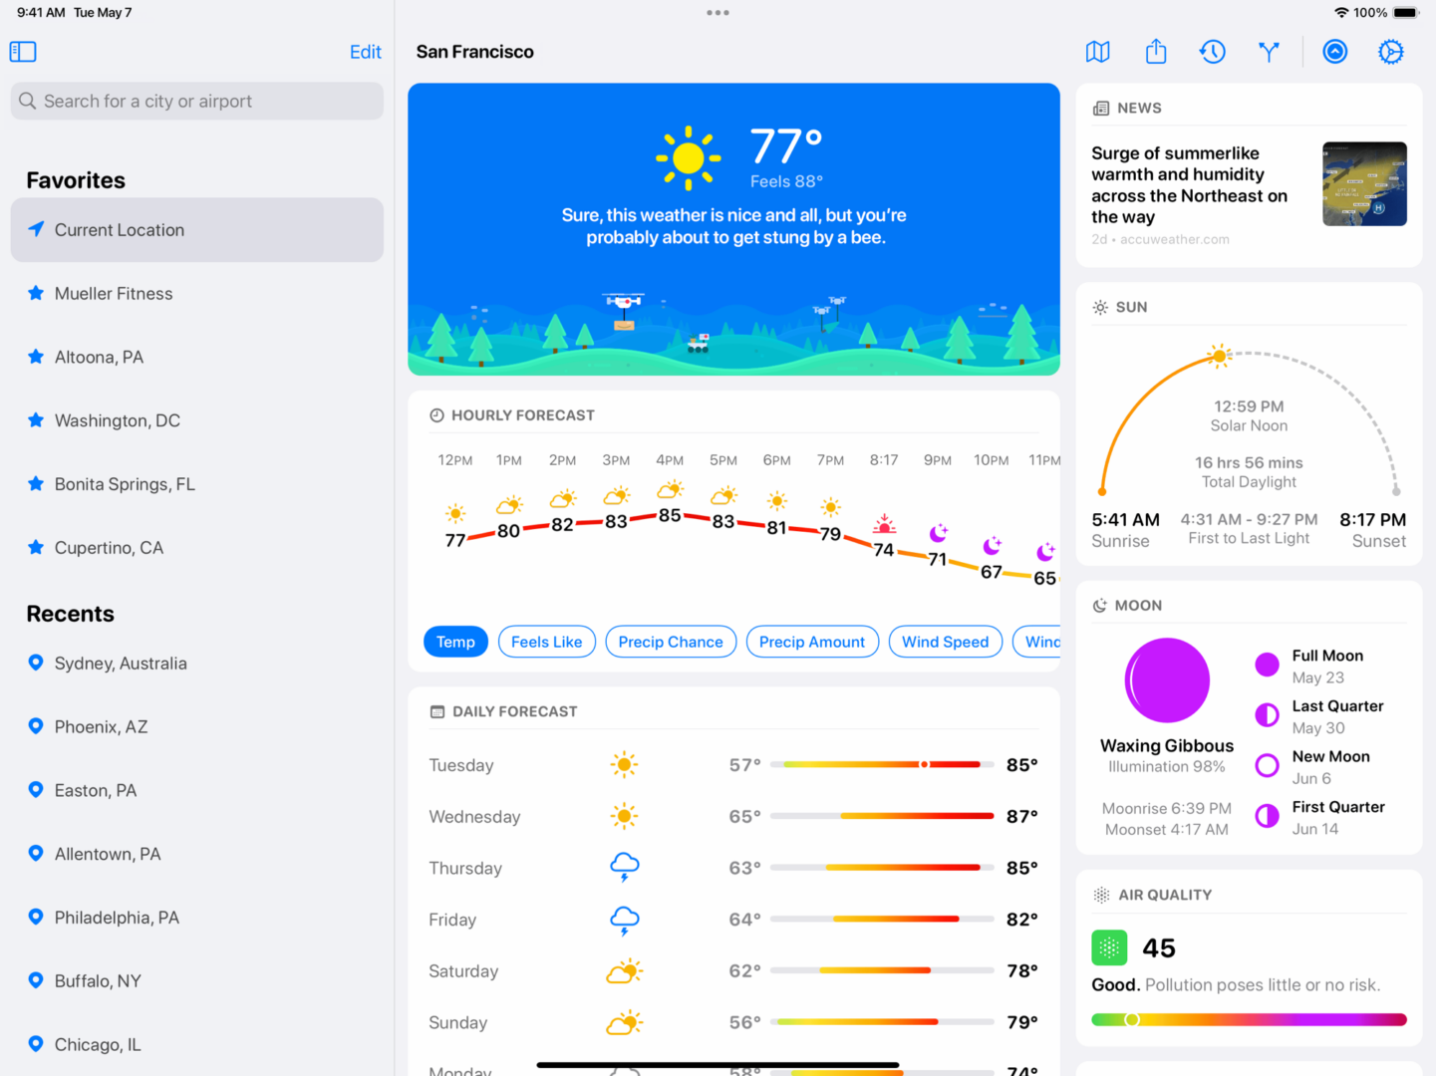This screenshot has width=1436, height=1076.
Task: Select Cupertino, CA from Favorites
Action: click(x=109, y=548)
